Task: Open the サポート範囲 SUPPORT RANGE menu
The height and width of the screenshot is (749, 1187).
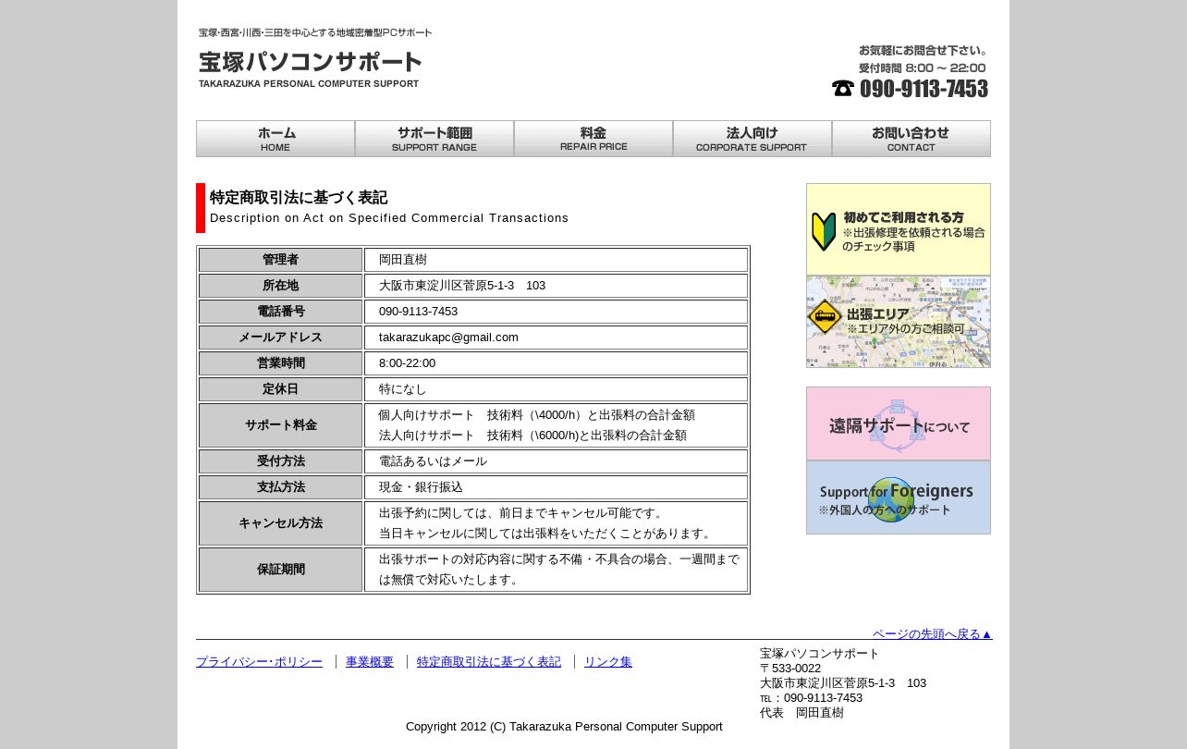Action: [434, 139]
